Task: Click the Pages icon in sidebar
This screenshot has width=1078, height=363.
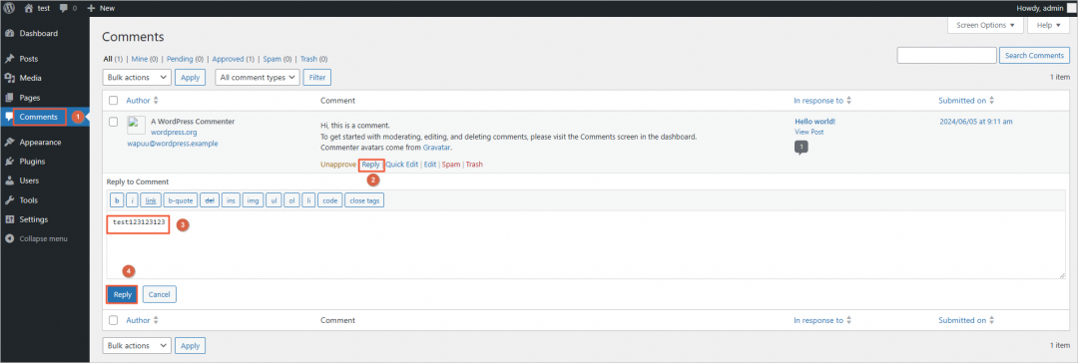Action: (10, 98)
